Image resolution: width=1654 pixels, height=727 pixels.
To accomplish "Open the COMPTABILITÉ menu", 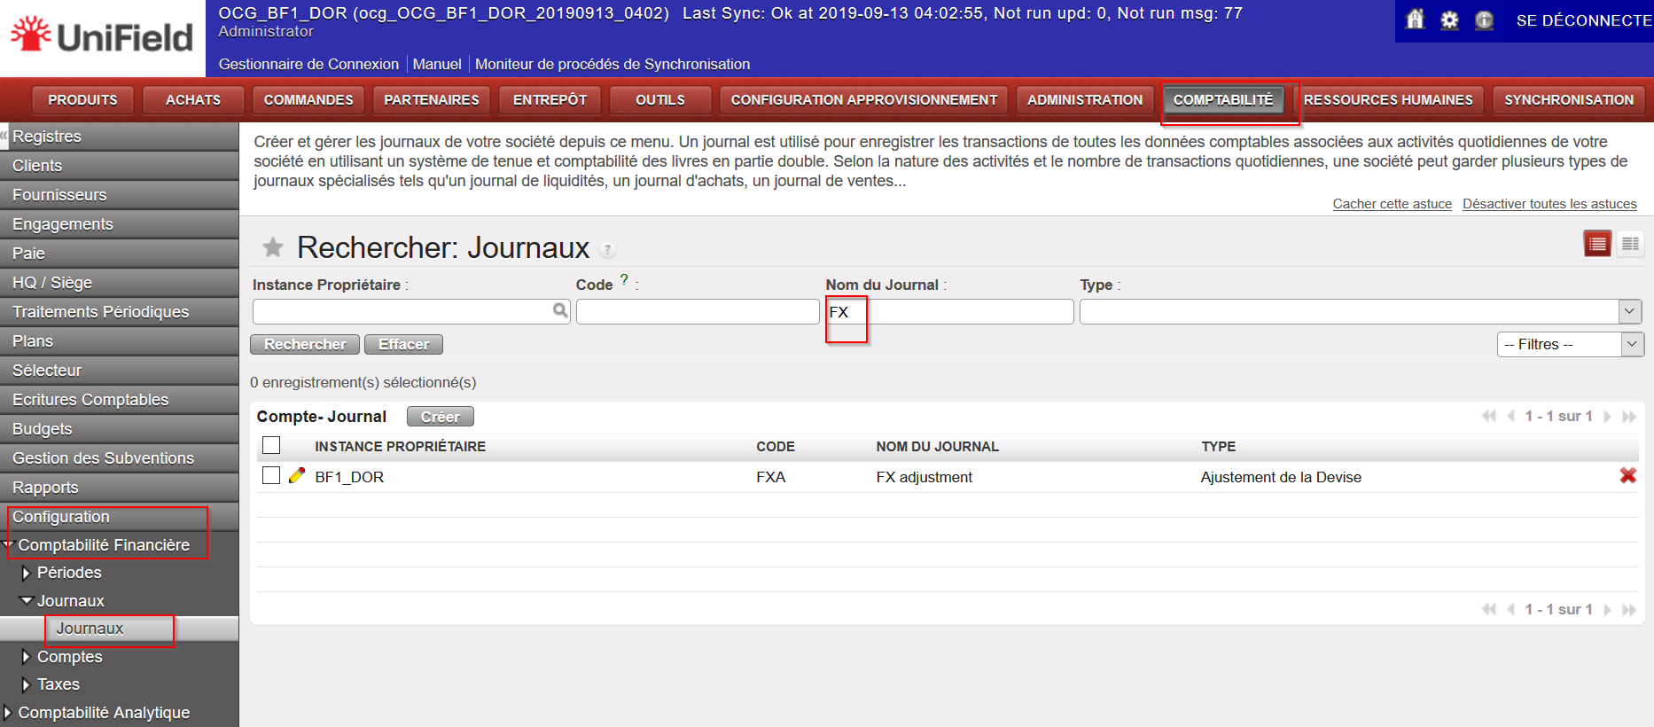I will point(1223,100).
